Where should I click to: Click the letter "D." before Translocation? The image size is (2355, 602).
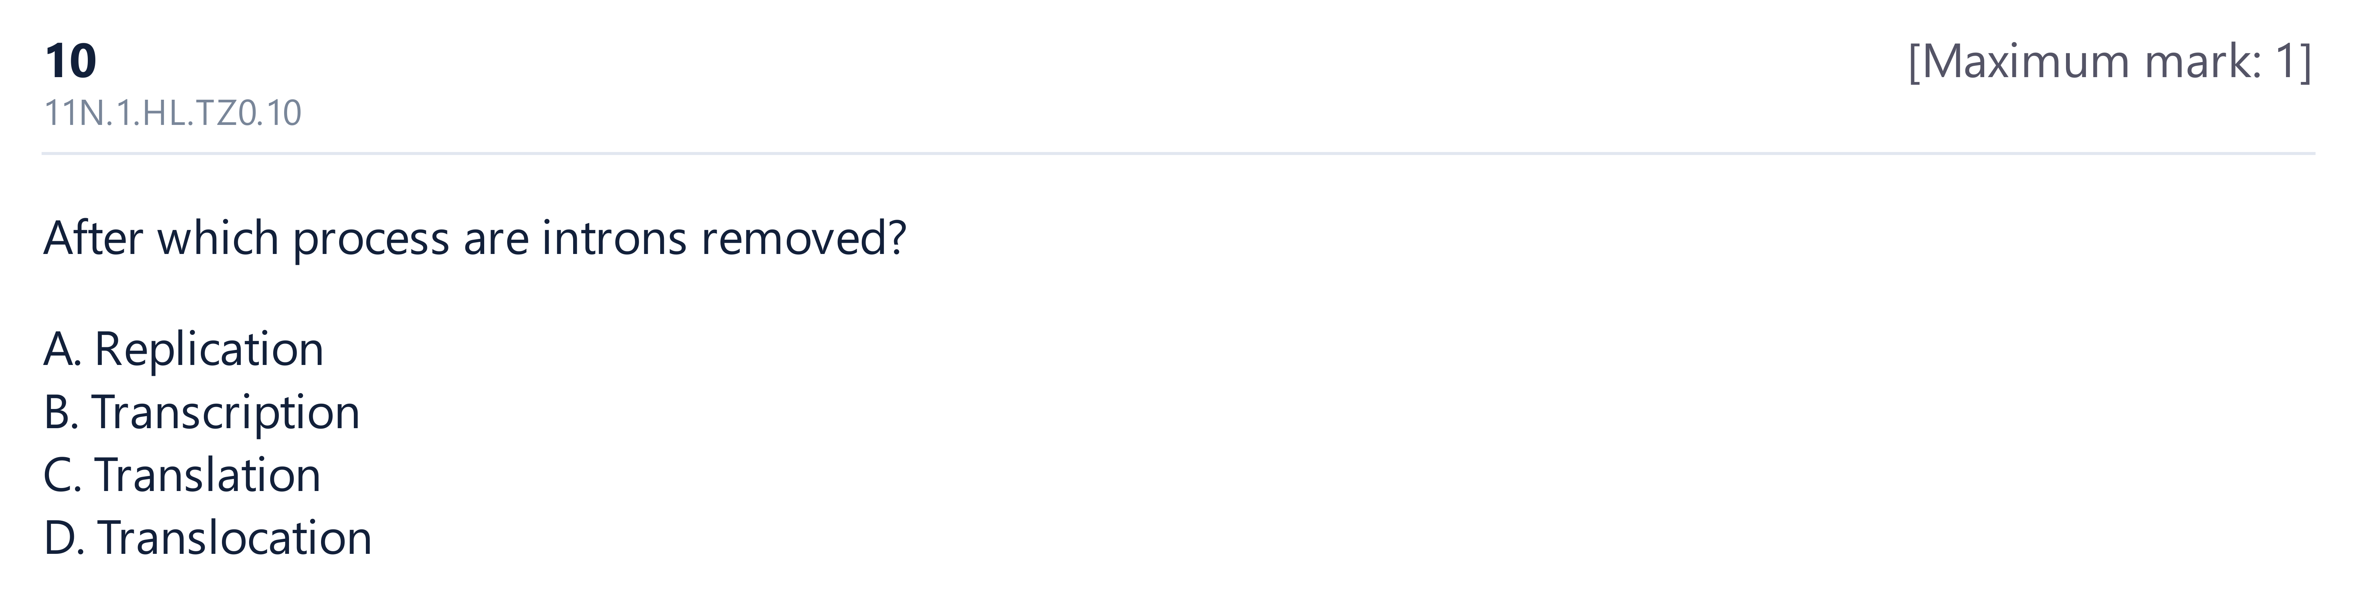coord(64,538)
